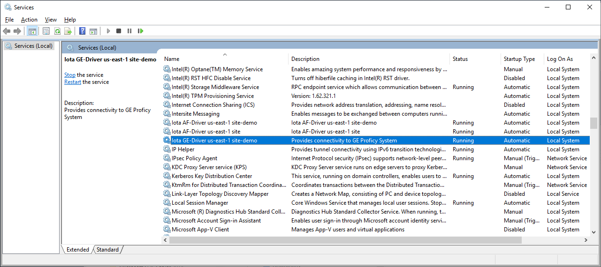
Task: Sort by the Status column header
Action: pyautogui.click(x=475, y=59)
